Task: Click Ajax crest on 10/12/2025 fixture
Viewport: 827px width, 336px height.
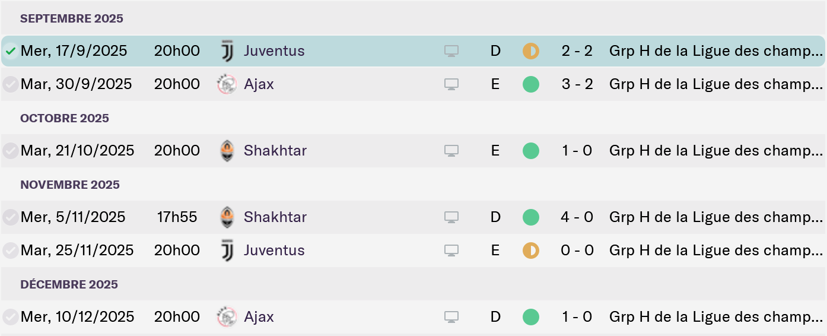Action: 227,317
